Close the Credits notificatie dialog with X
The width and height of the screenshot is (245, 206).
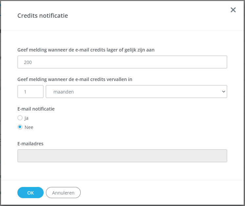233,10
